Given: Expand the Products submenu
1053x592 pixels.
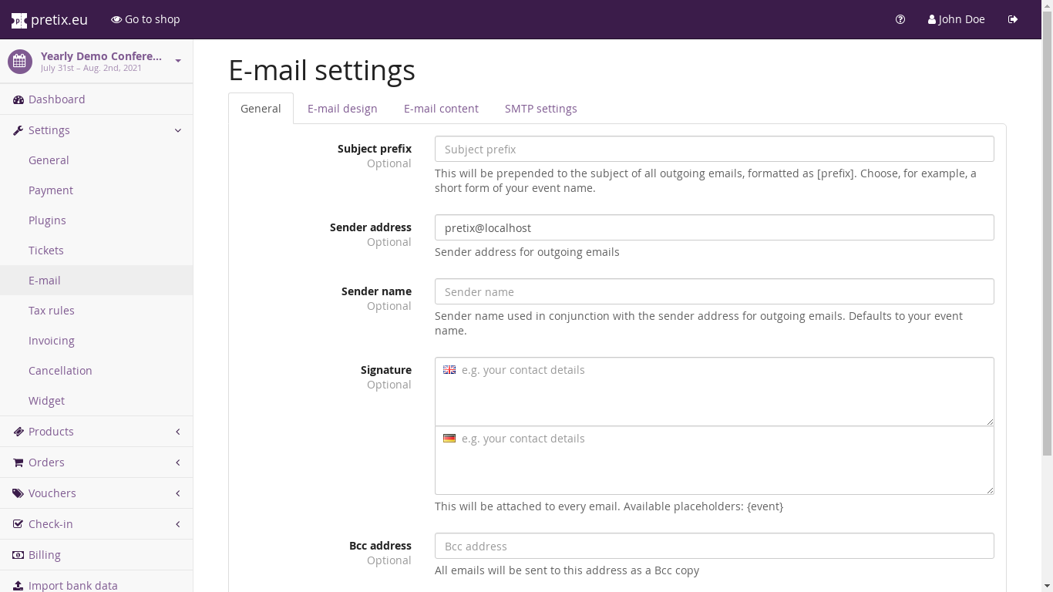Looking at the screenshot, I should click(178, 432).
